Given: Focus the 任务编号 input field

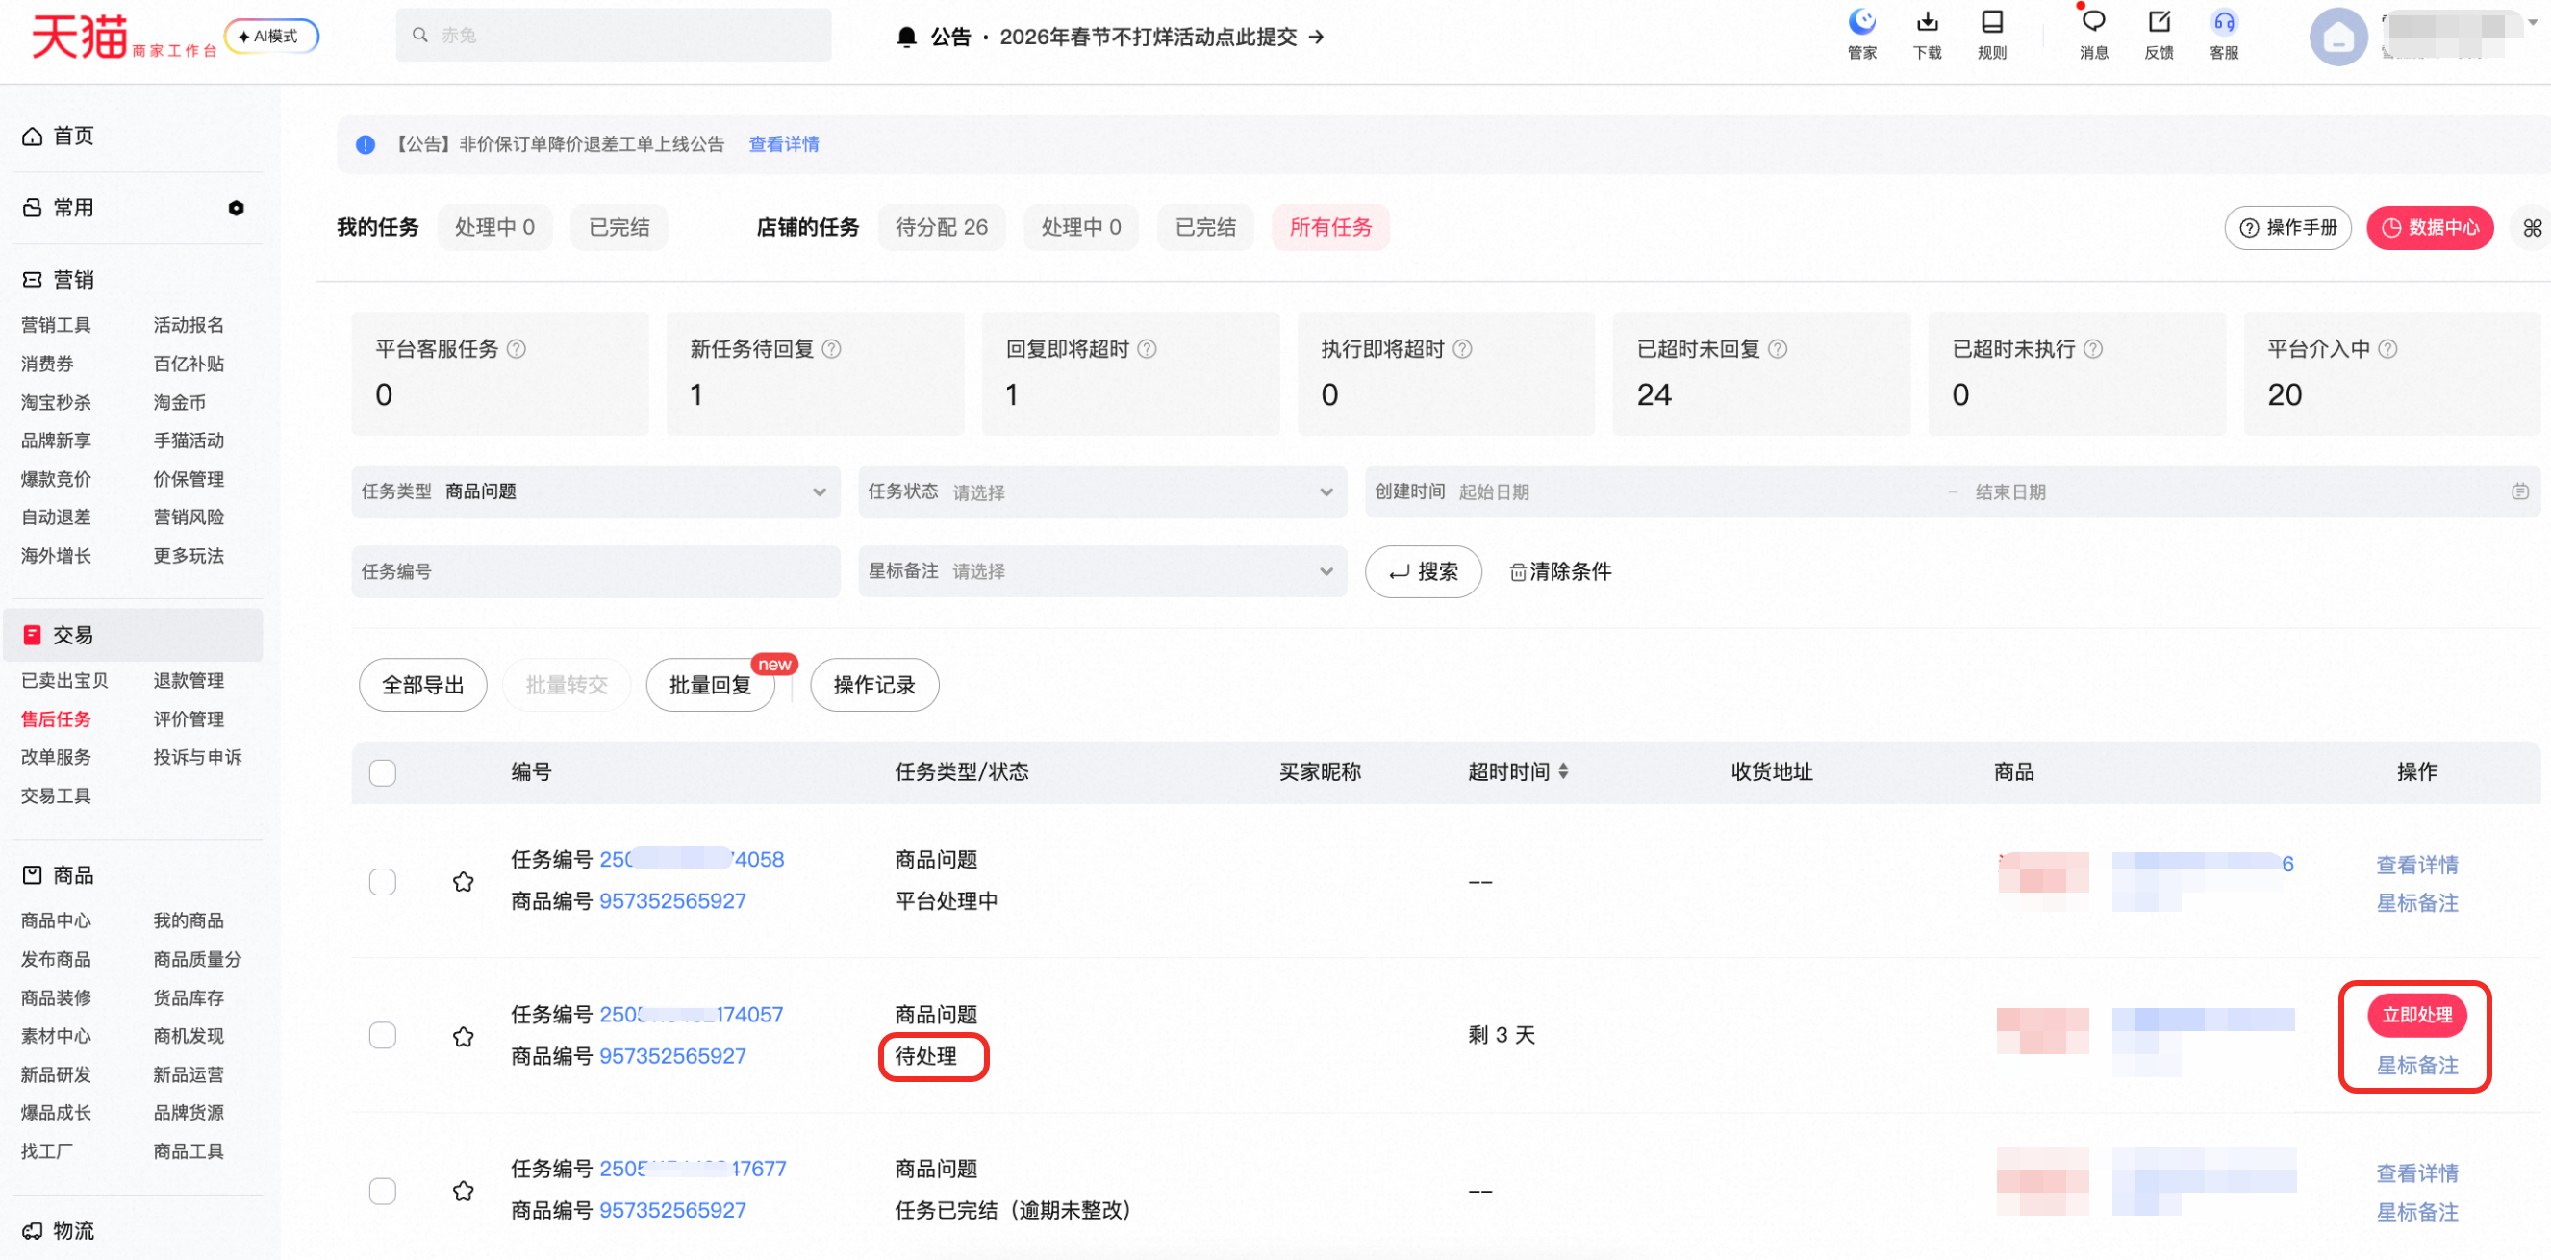Looking at the screenshot, I should coord(596,571).
